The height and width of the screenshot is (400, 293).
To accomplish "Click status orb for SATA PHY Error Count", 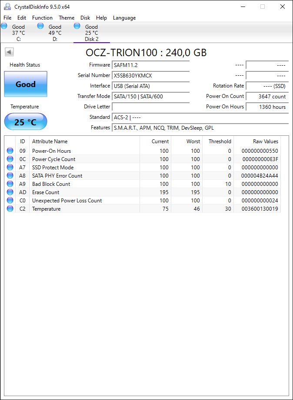I will 10,175.
